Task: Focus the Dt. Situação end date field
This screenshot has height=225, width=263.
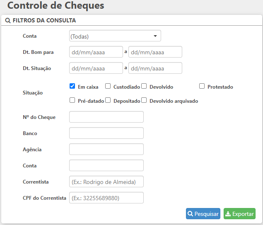Action: (x=155, y=68)
